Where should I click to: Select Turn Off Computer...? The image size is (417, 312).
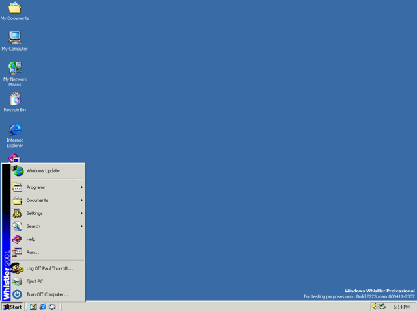tap(48, 294)
